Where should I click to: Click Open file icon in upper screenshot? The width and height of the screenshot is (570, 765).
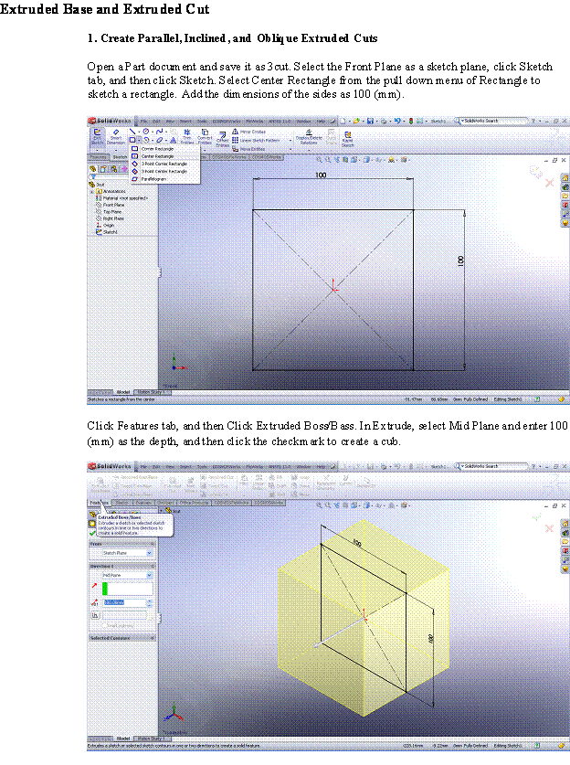tap(357, 121)
